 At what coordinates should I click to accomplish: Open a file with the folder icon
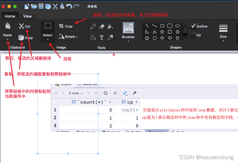pyautogui.click(x=34, y=6)
